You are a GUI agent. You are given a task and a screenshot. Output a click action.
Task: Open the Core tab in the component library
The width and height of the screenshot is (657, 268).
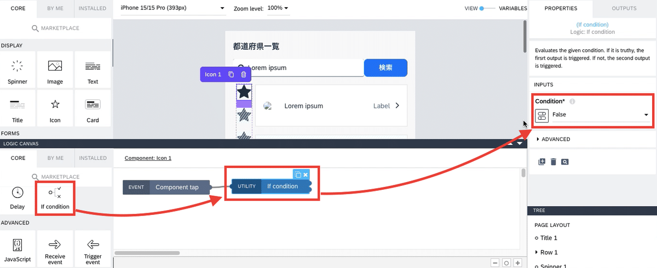click(18, 8)
